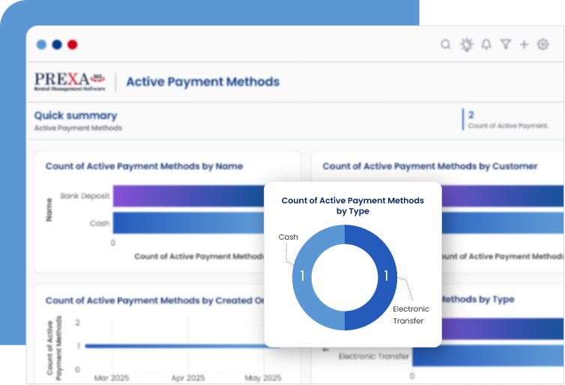Viewport: 565px width, 385px height.
Task: Select the Bank Deposit bar
Action: pyautogui.click(x=187, y=196)
